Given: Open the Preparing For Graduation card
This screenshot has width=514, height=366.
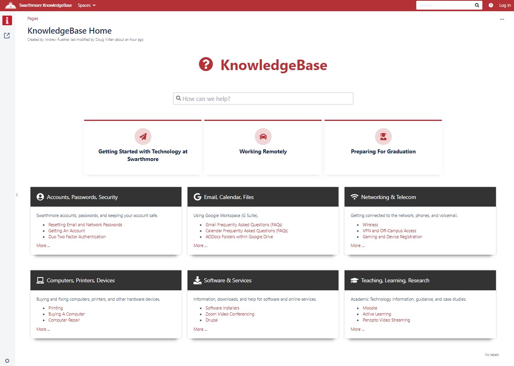Looking at the screenshot, I should (x=383, y=147).
